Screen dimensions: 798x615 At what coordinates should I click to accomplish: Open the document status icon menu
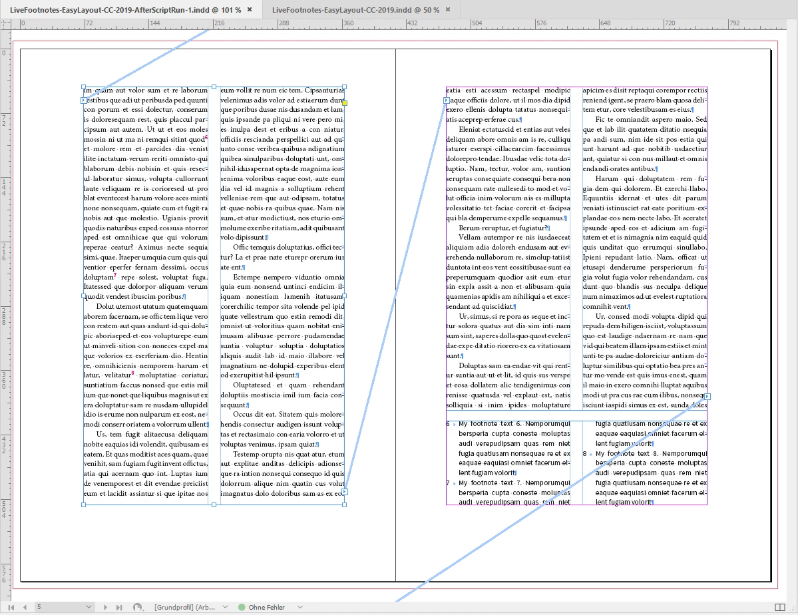coord(137,608)
